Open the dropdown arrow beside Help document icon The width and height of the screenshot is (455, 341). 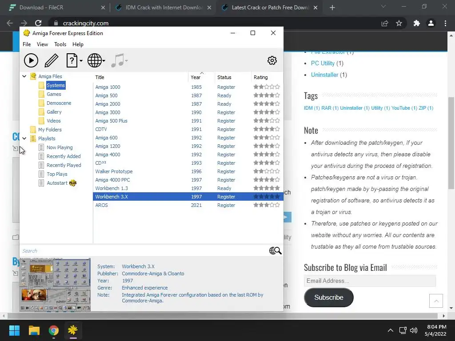(81, 61)
